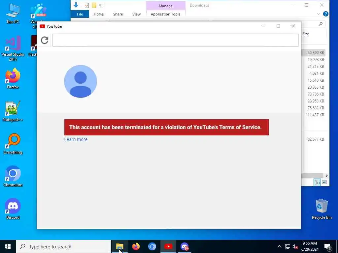Expand the ribbon with the chevron arrow
The image size is (338, 253).
319,14
